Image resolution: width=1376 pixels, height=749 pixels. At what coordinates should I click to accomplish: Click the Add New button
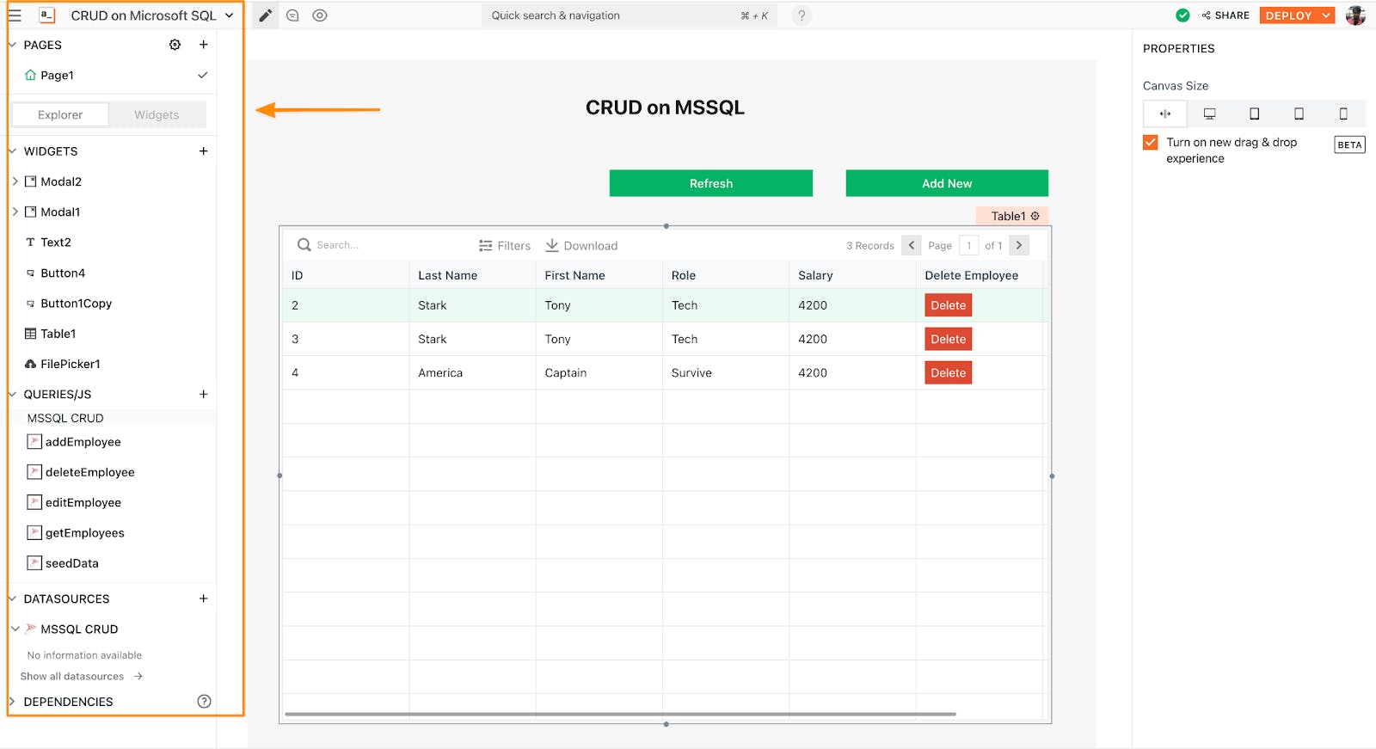pyautogui.click(x=946, y=183)
